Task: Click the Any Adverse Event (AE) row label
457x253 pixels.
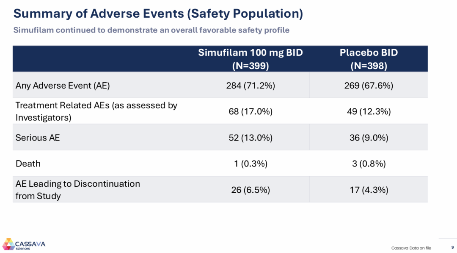Action: 63,86
